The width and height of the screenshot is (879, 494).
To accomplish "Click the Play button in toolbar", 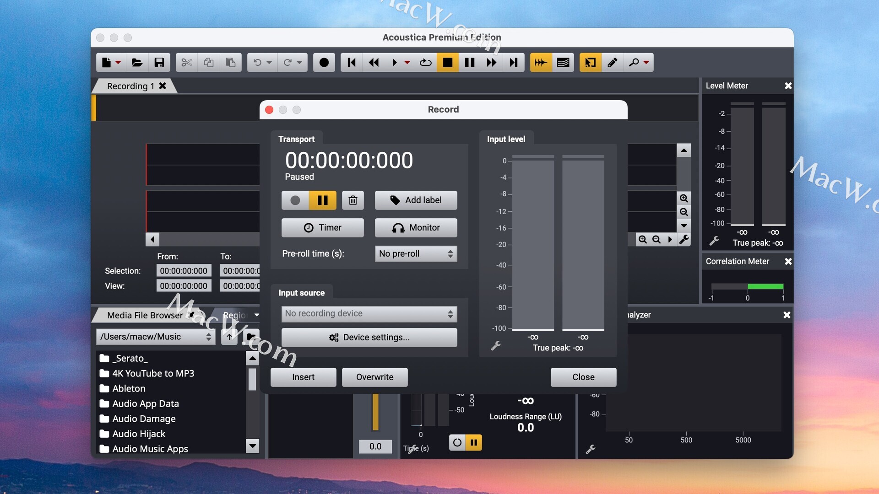I will point(394,63).
